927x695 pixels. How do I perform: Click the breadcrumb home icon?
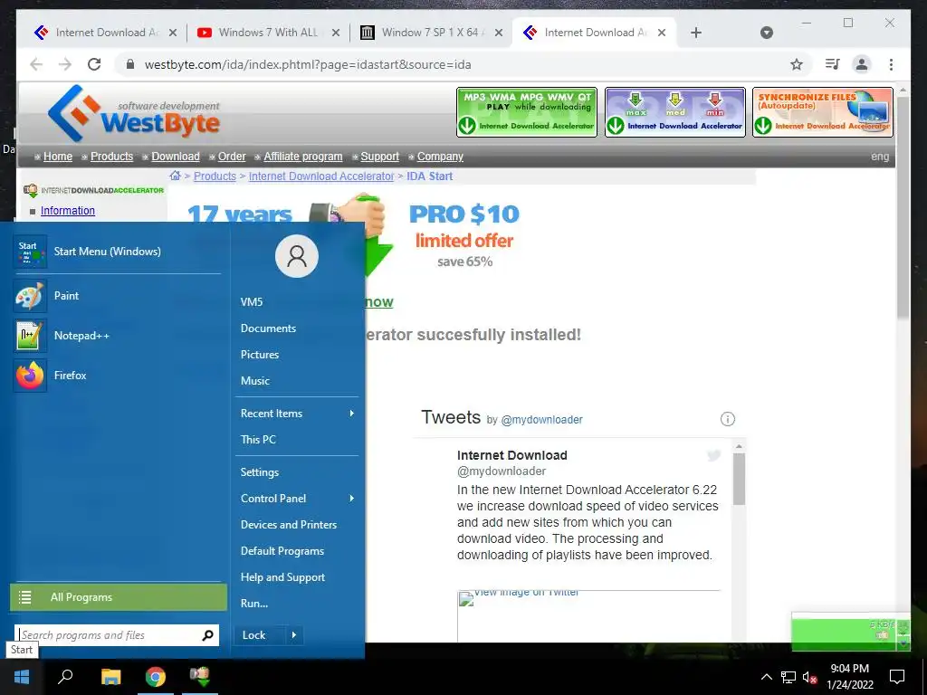(x=175, y=176)
